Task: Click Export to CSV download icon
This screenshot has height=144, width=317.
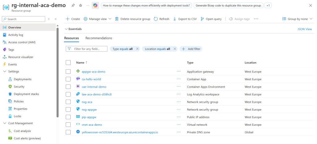Action: [175, 19]
